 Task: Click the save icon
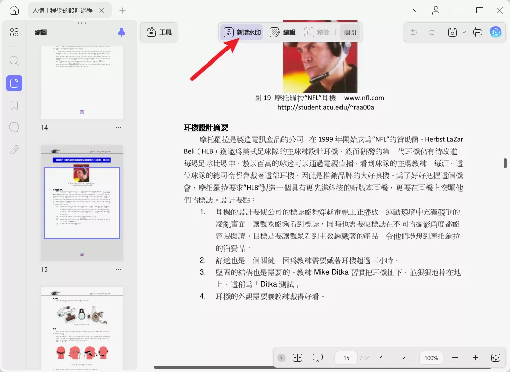point(452,32)
